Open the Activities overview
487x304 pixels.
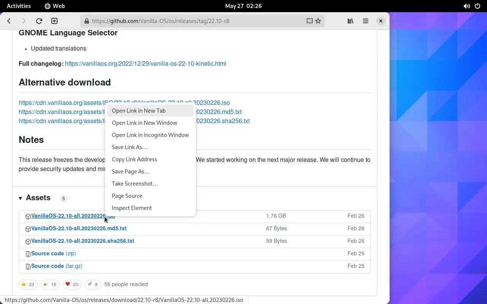coord(19,6)
